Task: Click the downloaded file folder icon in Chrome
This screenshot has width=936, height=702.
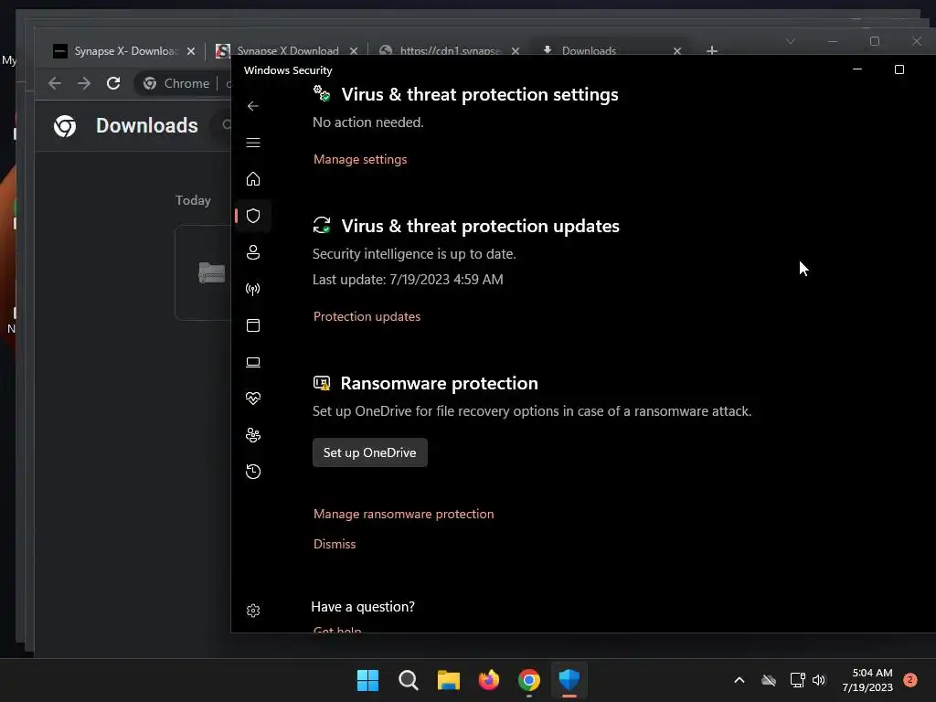Action: (211, 272)
